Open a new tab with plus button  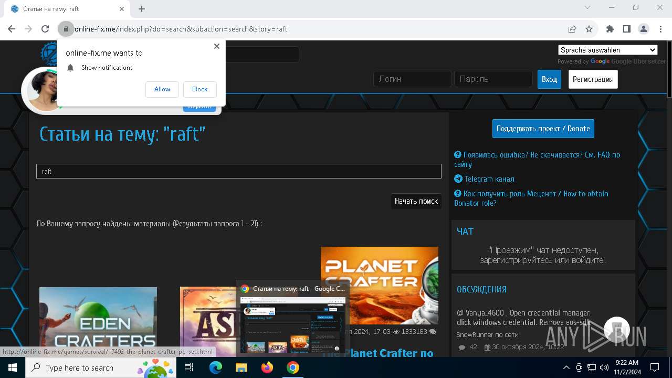[x=142, y=9]
